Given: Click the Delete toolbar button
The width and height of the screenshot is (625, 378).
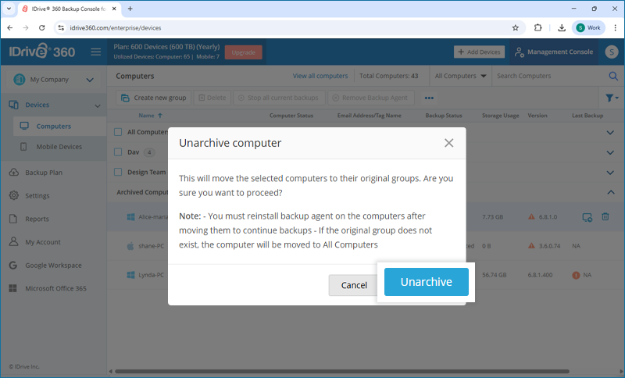Looking at the screenshot, I should pyautogui.click(x=212, y=98).
